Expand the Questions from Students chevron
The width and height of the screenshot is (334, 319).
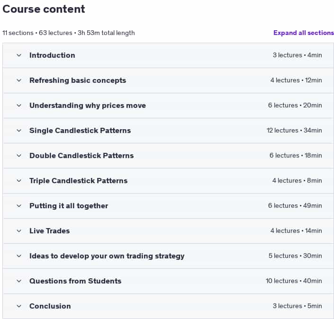(19, 281)
